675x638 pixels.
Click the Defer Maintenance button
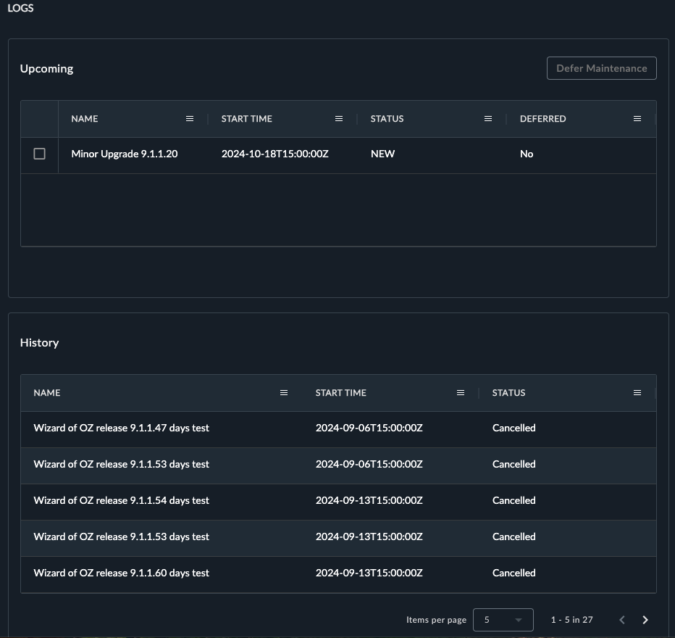pyautogui.click(x=601, y=68)
